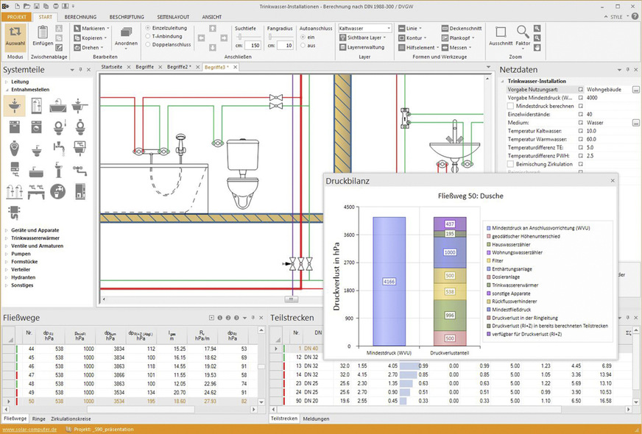
Task: Switch to the Zirkulationskreise tab
Action: click(71, 419)
